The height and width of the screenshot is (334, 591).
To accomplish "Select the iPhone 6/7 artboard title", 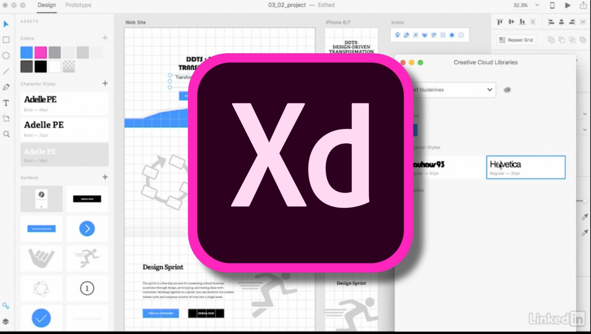I will coord(338,22).
